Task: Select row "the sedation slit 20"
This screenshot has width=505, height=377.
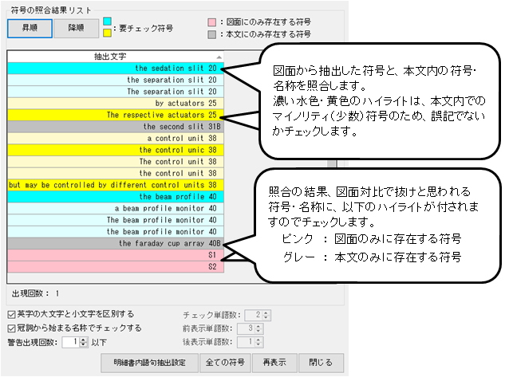Action: point(116,69)
